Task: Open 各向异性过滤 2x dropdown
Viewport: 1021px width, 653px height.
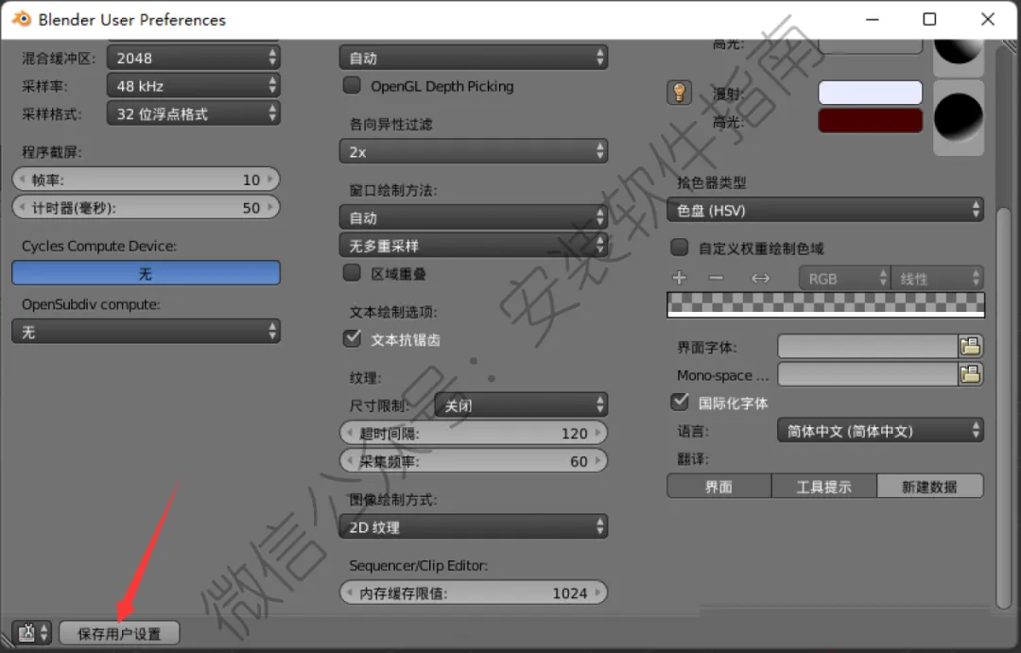Action: [474, 152]
